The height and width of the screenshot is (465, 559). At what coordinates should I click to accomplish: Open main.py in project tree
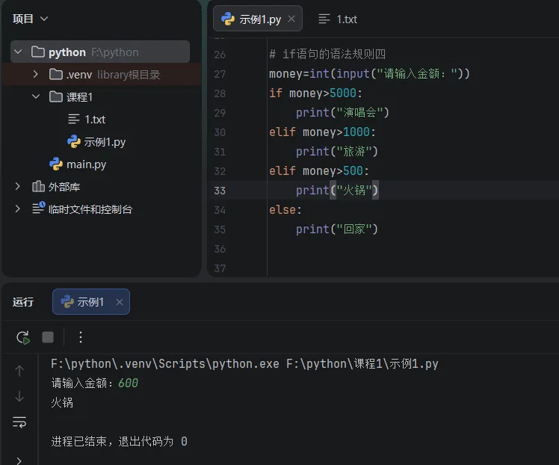(x=78, y=164)
